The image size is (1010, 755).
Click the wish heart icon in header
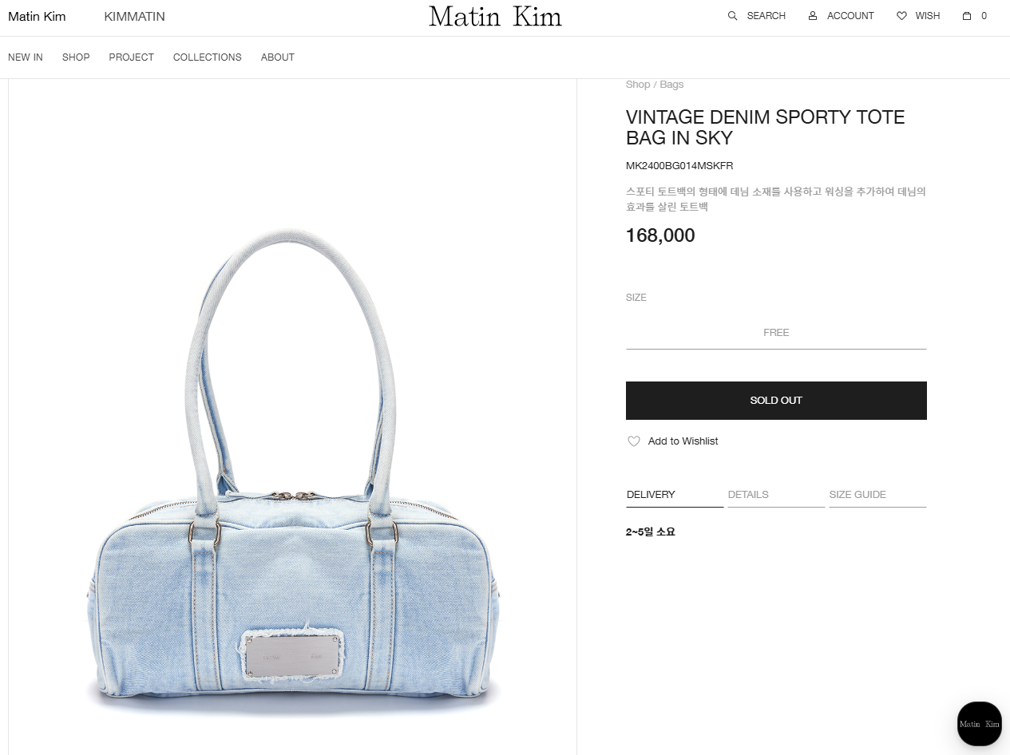(901, 16)
